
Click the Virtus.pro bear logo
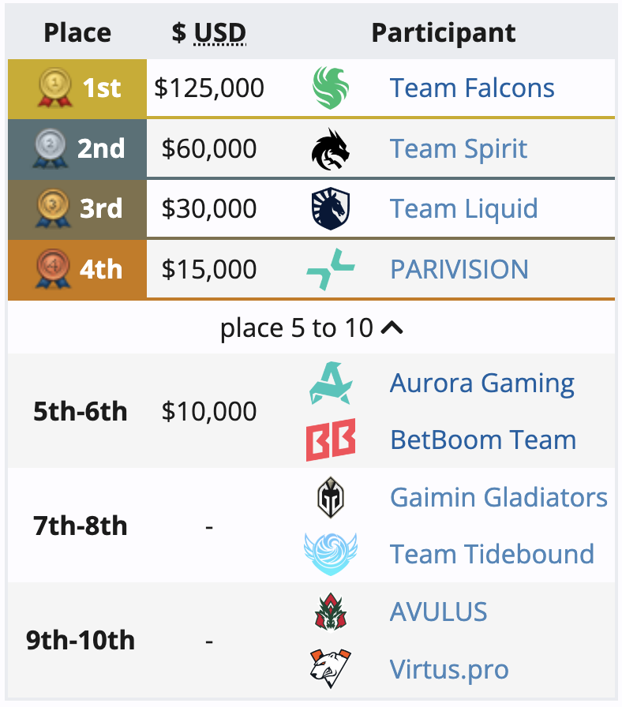click(x=331, y=668)
